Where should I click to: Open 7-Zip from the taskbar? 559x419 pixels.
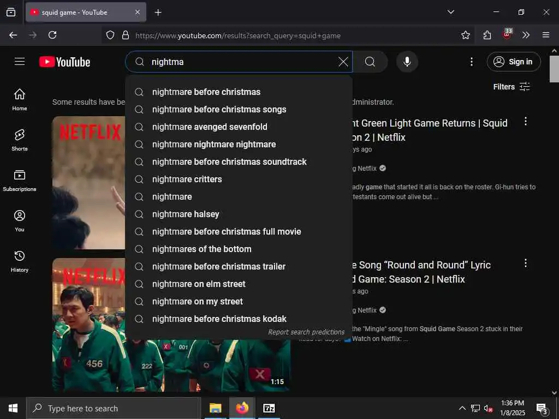coord(269,408)
